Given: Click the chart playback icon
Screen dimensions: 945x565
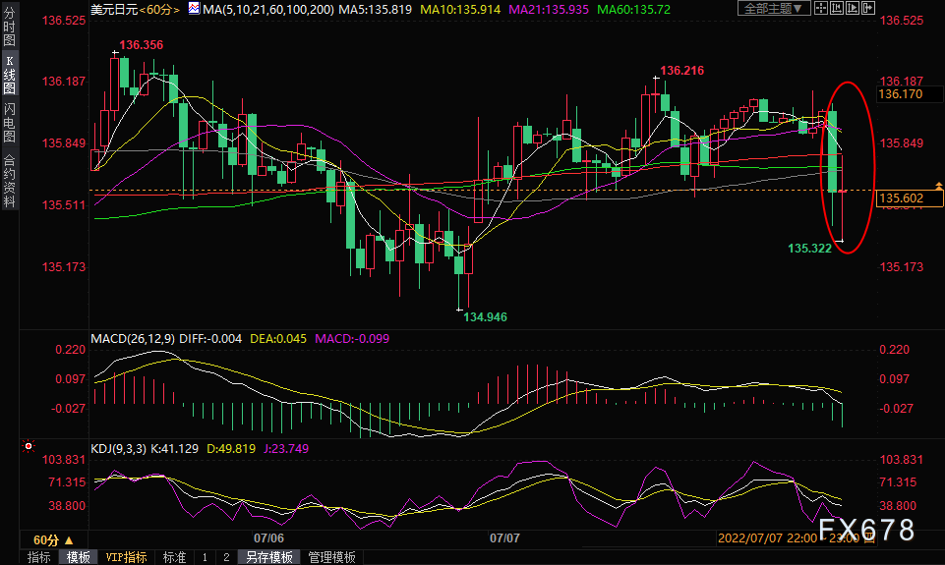Looking at the screenshot, I should [853, 9].
